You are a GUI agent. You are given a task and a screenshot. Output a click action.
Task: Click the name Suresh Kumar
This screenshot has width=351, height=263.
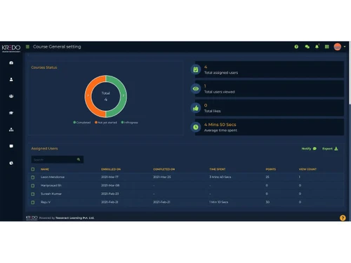(51, 194)
